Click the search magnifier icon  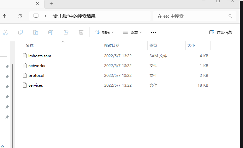pyautogui.click(x=230, y=16)
